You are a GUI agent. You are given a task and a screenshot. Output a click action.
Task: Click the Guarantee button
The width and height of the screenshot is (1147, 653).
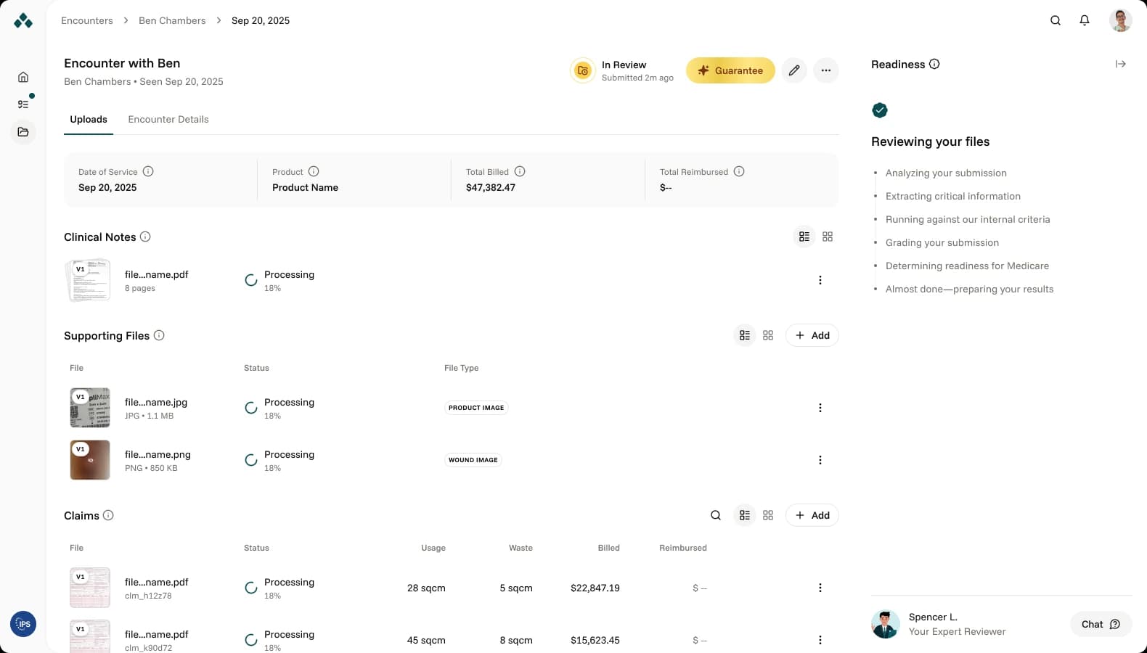point(730,70)
